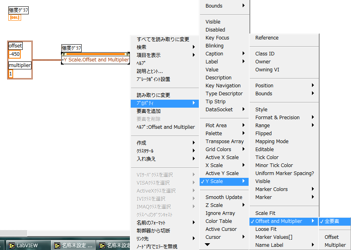This screenshot has height=250, width=351.
Task: Expand the 項目を表示 submenu
Action: coord(165,55)
